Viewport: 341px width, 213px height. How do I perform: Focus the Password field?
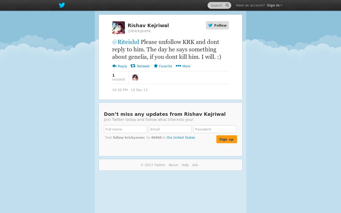pyautogui.click(x=215, y=129)
